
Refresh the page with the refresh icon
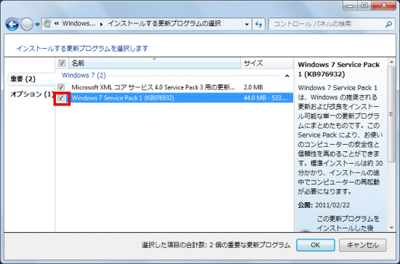pyautogui.click(x=259, y=25)
